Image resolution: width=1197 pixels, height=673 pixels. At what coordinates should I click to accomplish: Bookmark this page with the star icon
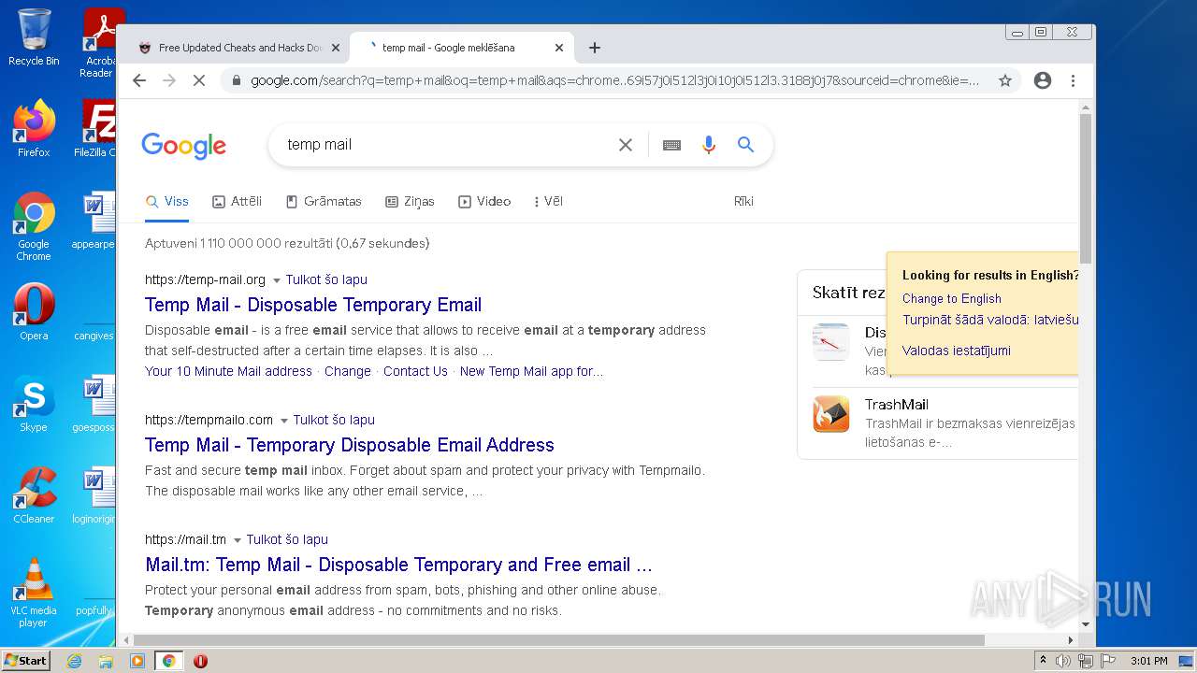1005,80
